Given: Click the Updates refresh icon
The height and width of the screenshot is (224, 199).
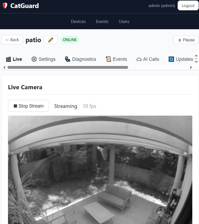Looking at the screenshot, I should (171, 59).
